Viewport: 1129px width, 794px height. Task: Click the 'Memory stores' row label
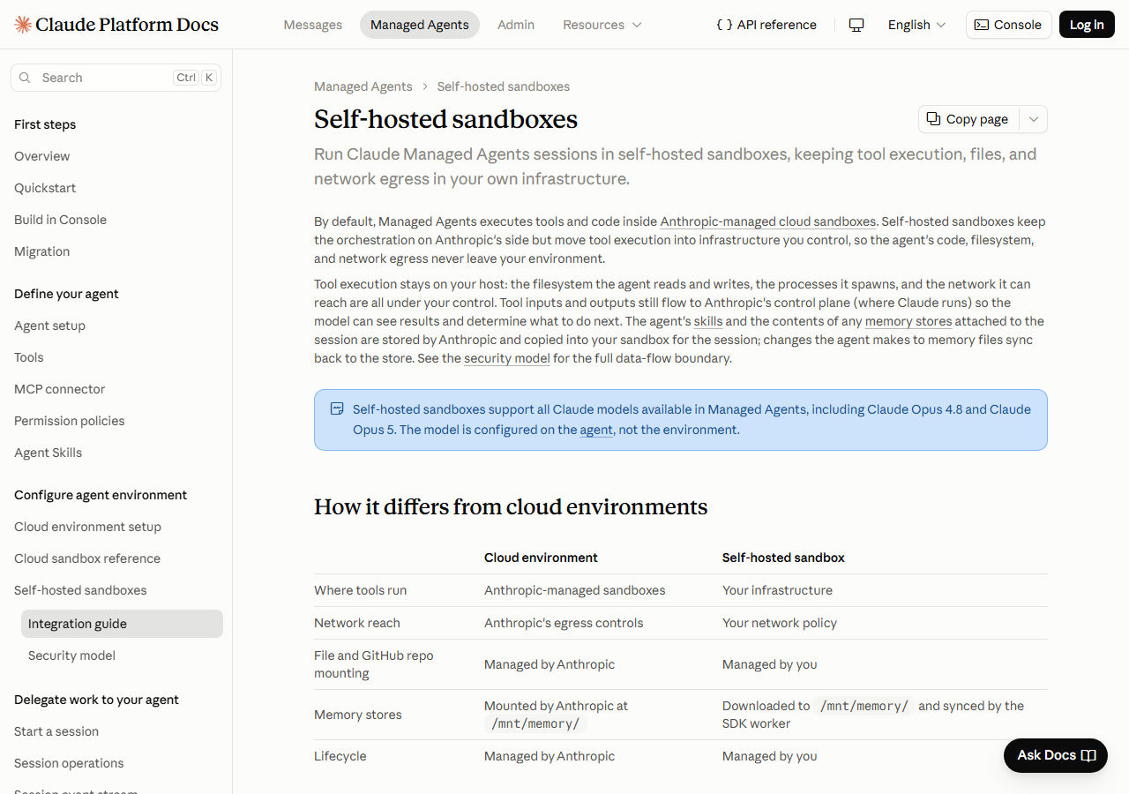point(358,715)
